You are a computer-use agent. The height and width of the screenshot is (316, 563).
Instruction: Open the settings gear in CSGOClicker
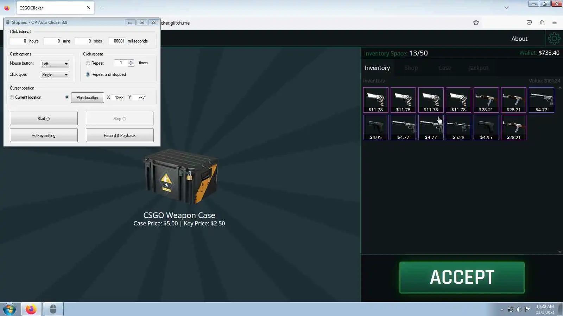(x=554, y=39)
